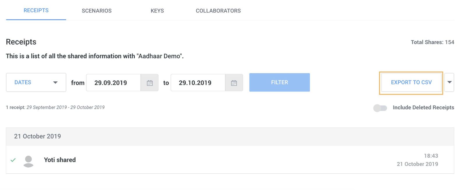
Task: Open the Yoti shared receipt row
Action: point(230,160)
